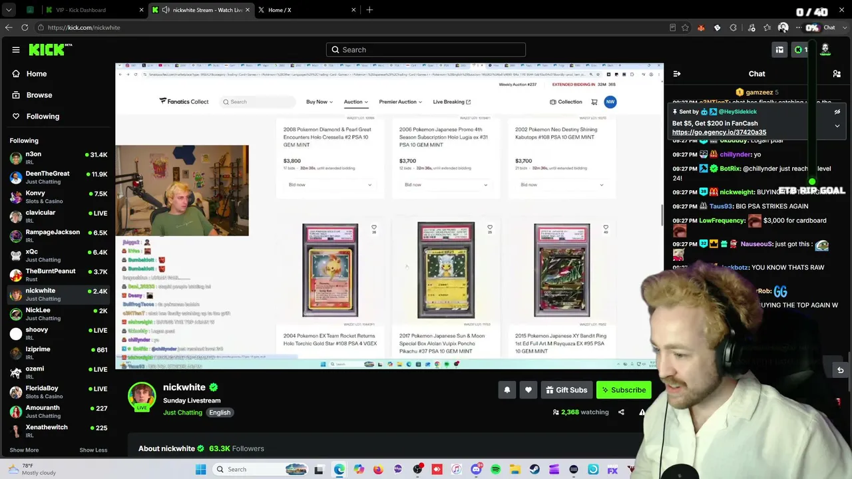Open the browser extensions puzzle icon
The height and width of the screenshot is (479, 852).
coord(733,27)
